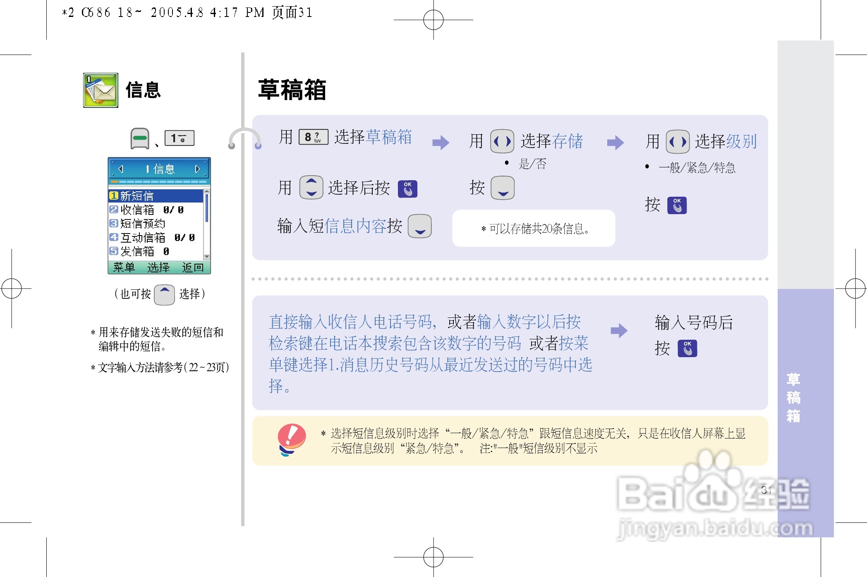867x577 pixels.
Task: Click scrollbar down arrow in phone menu
Action: (x=207, y=257)
